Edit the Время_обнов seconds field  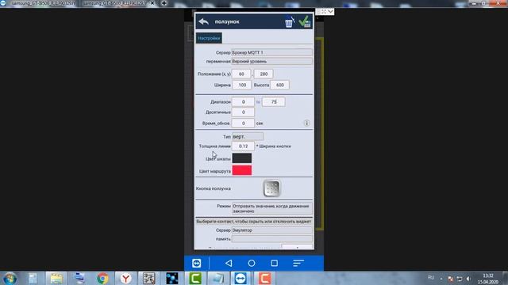point(243,123)
